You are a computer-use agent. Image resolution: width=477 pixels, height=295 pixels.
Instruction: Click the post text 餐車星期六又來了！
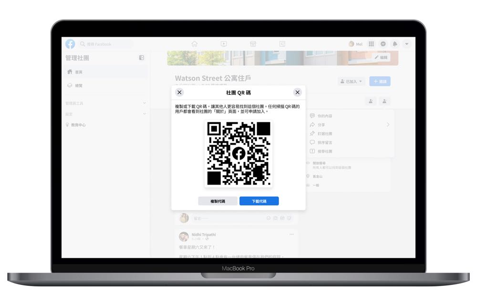tap(197, 247)
